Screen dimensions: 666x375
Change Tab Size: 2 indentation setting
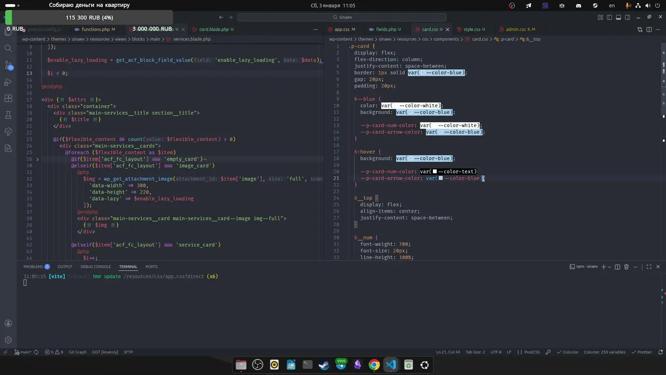475,352
